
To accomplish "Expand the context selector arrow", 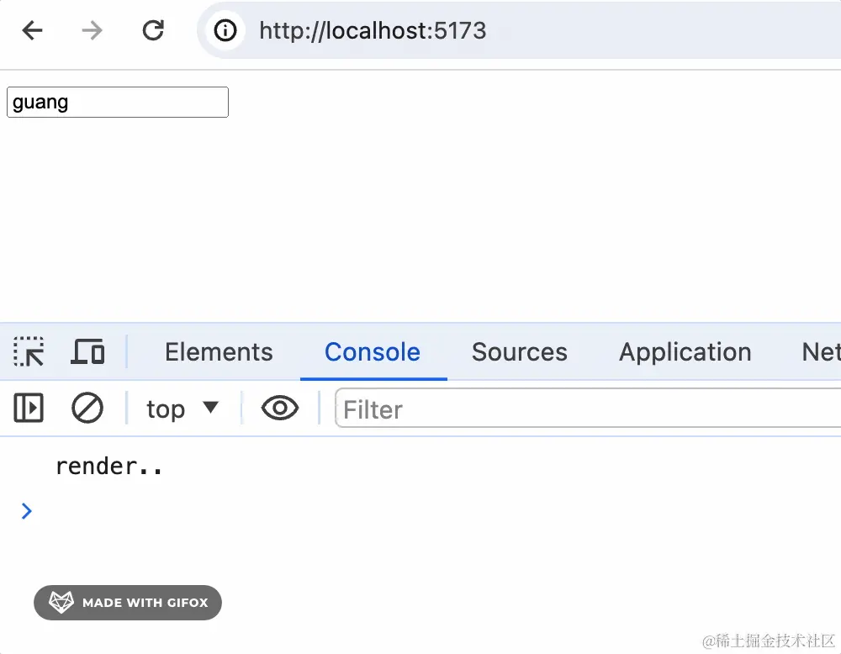I will point(211,408).
